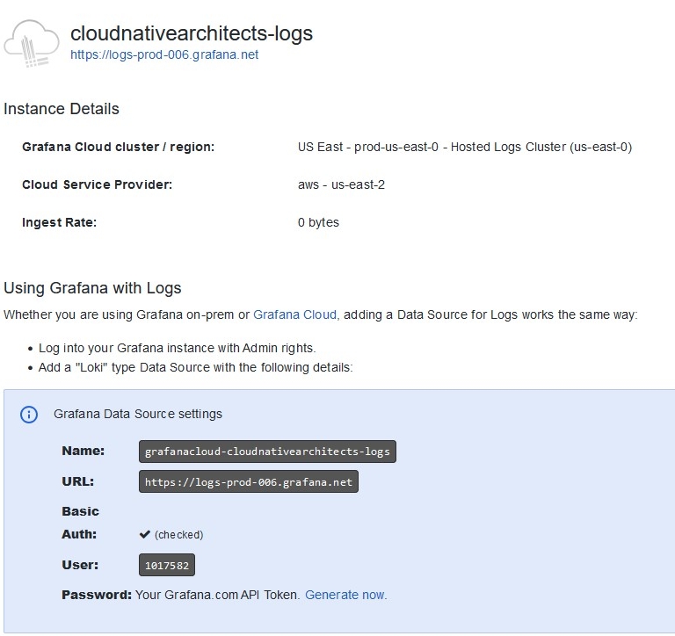Click the 'aws - us-east-2' value
Image resolution: width=675 pixels, height=636 pixels.
(341, 184)
